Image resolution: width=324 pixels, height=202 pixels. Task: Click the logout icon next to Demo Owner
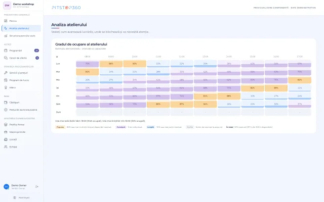[x=37, y=187]
